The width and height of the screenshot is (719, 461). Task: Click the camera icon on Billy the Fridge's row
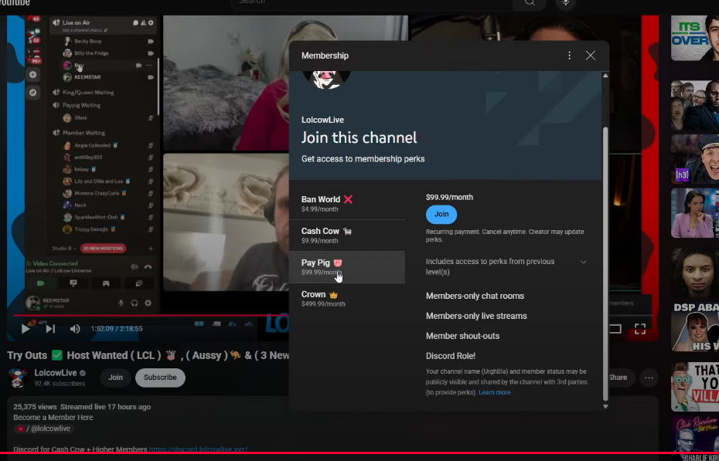pyautogui.click(x=151, y=53)
